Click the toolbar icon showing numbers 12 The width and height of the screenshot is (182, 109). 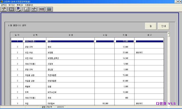coord(11,9)
